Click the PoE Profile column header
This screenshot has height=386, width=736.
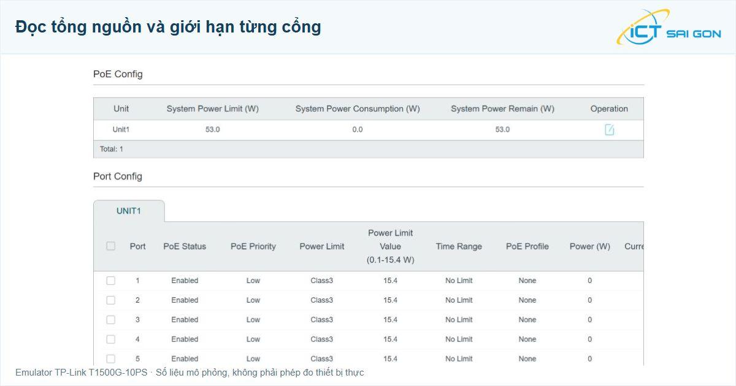pos(527,246)
